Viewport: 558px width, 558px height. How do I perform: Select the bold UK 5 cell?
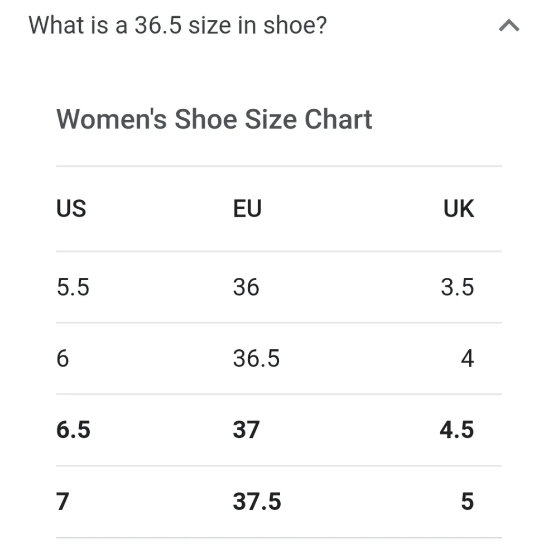coord(468,502)
